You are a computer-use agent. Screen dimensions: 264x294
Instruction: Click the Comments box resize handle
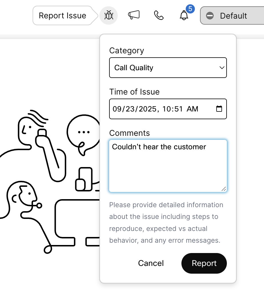pos(223,189)
